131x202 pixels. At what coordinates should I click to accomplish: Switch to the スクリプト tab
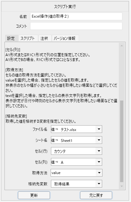[28, 39]
